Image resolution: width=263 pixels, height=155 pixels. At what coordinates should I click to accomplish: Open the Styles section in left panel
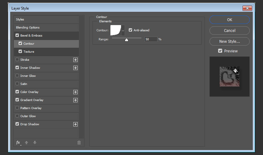(20, 20)
